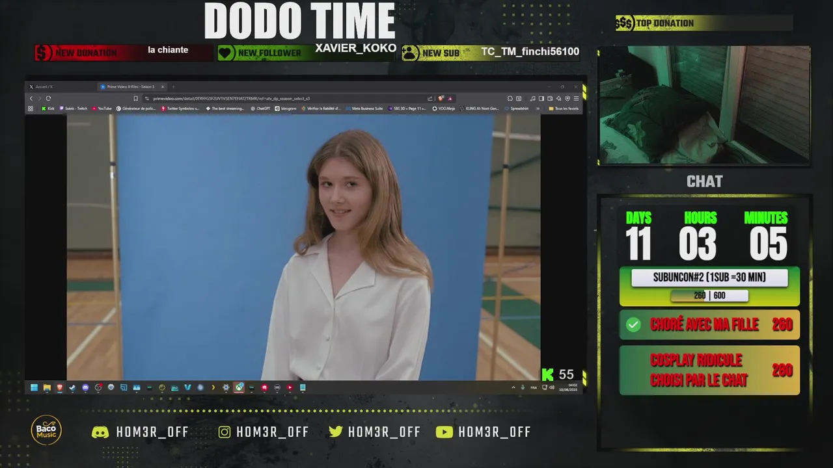The height and width of the screenshot is (468, 833).
Task: Open the taskbar clock and date
Action: [x=568, y=387]
